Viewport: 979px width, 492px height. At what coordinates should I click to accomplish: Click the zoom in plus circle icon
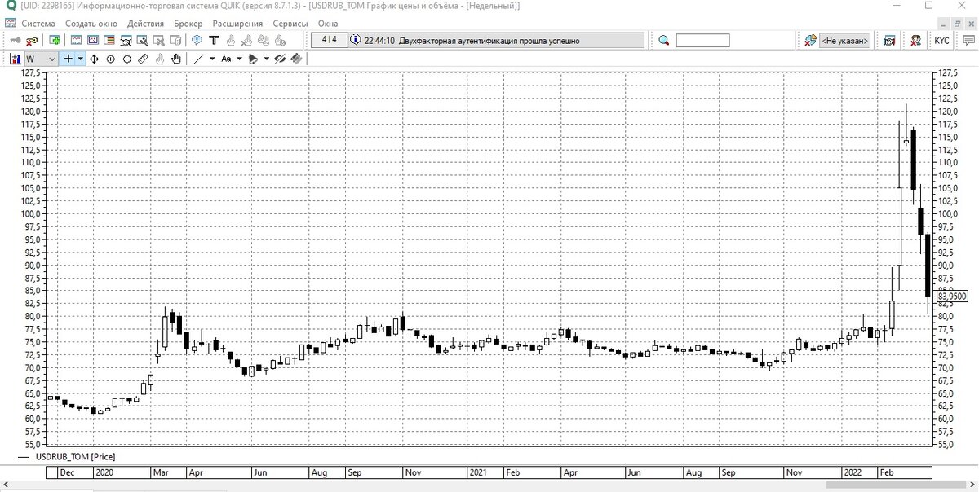click(110, 59)
